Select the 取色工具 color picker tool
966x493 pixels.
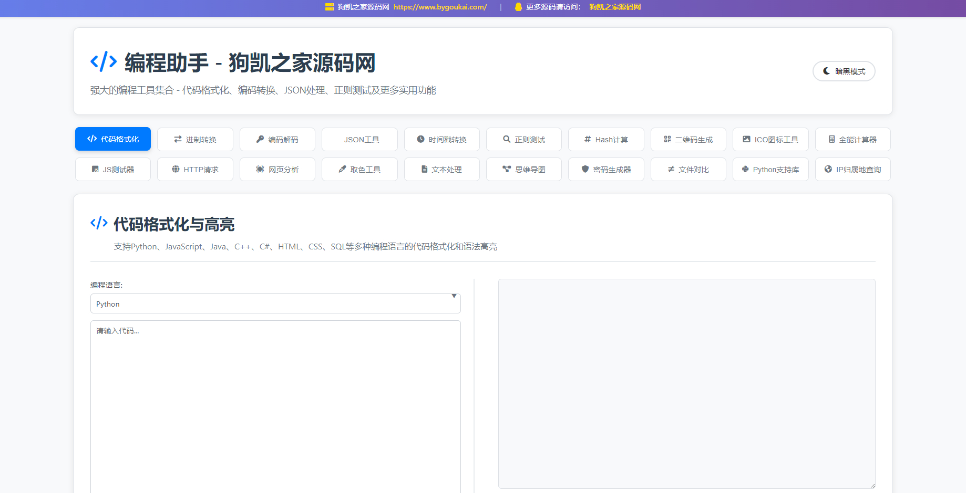359,169
